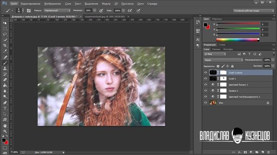Filter layers by type layer icon
Viewport: 277px width, 155px height.
pos(249,54)
